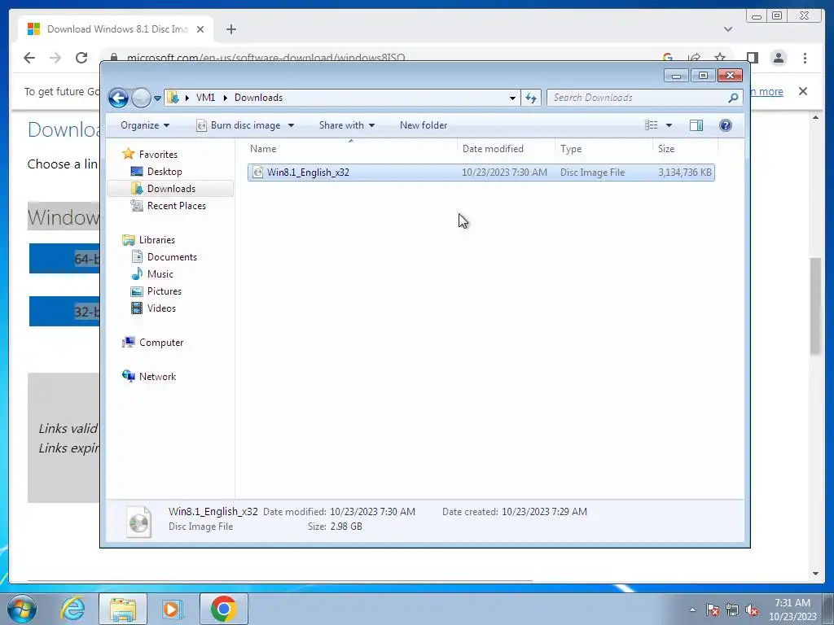
Task: Click the Explorer forward arrow button
Action: [141, 98]
